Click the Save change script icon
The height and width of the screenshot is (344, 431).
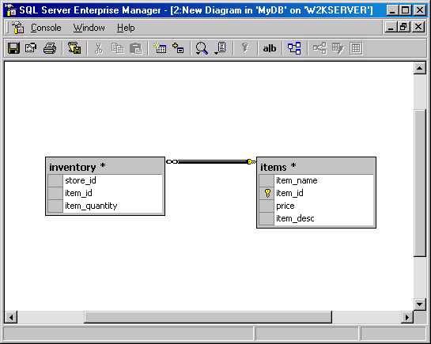[x=74, y=48]
